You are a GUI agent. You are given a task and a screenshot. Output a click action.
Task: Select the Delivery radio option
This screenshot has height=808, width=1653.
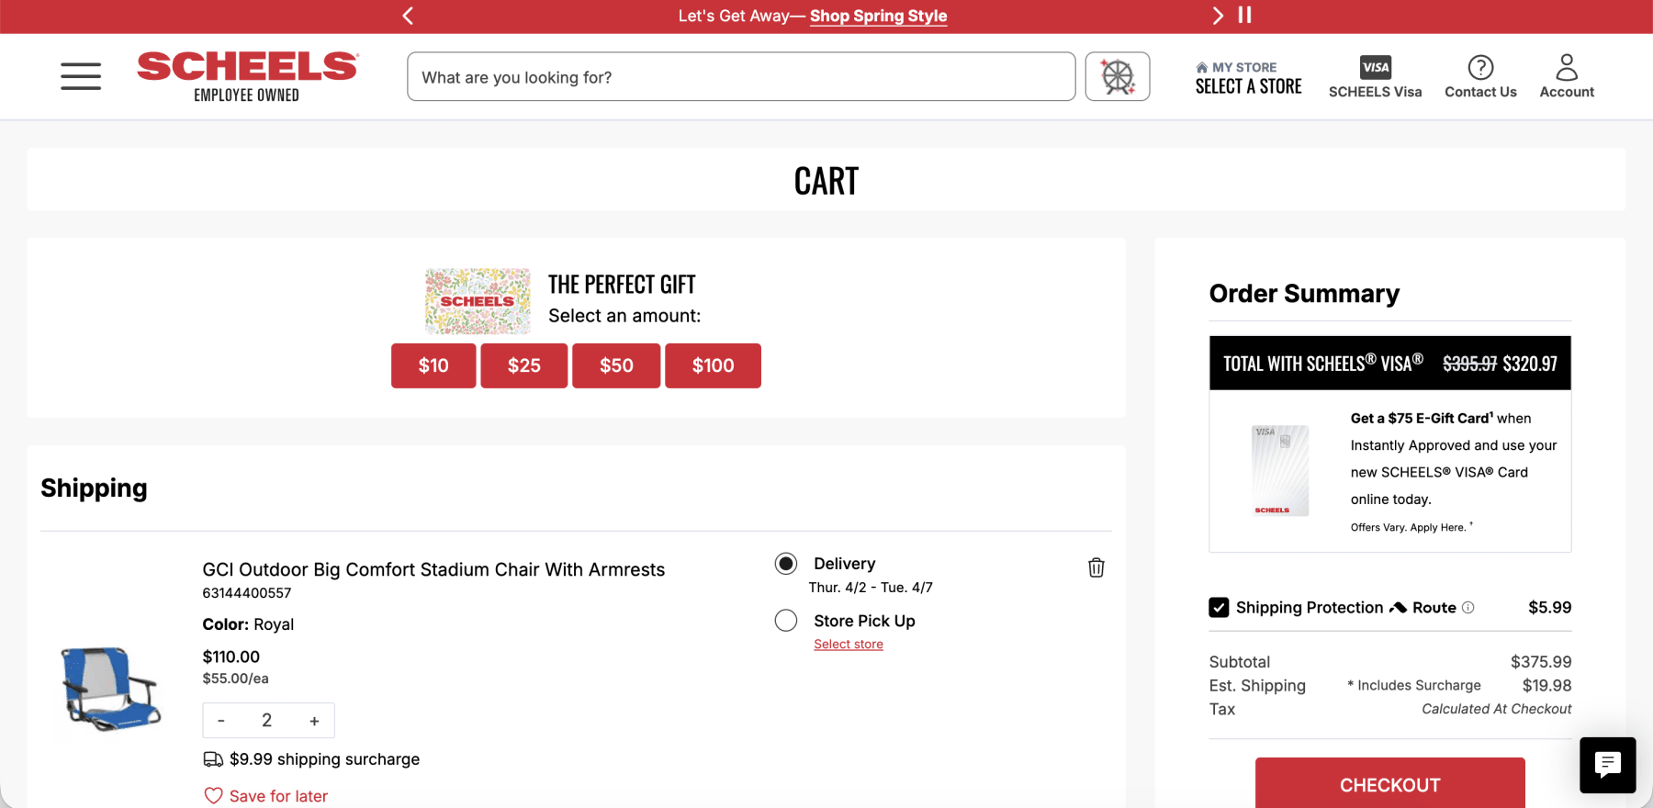(786, 564)
